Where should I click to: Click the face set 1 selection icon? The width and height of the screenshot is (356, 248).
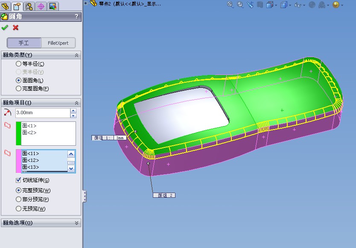point(8,125)
